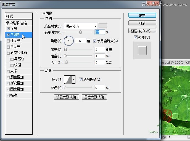
Task: Click the inner shadow color swatch
Action: click(x=103, y=26)
